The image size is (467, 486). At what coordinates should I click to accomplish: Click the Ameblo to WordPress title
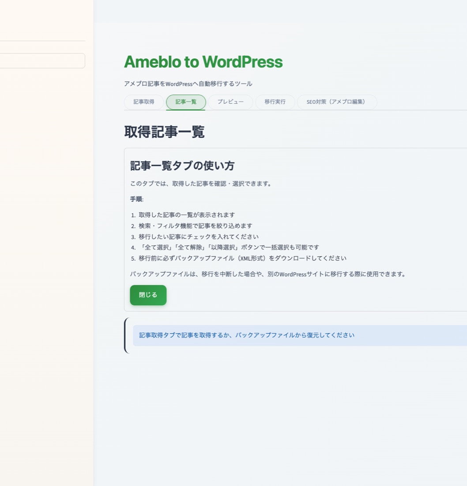[203, 62]
